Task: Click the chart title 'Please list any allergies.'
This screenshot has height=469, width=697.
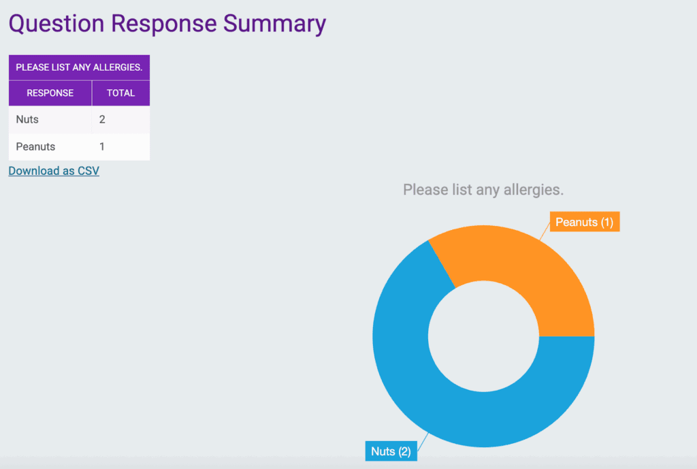Action: 483,189
